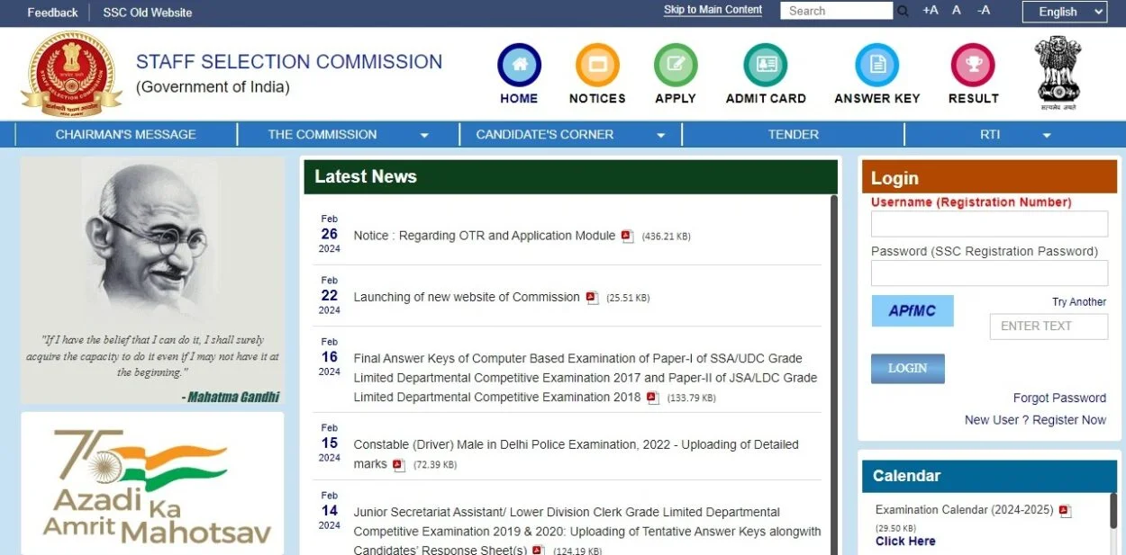Focus the top Search field
This screenshot has width=1126, height=555.
tap(836, 11)
